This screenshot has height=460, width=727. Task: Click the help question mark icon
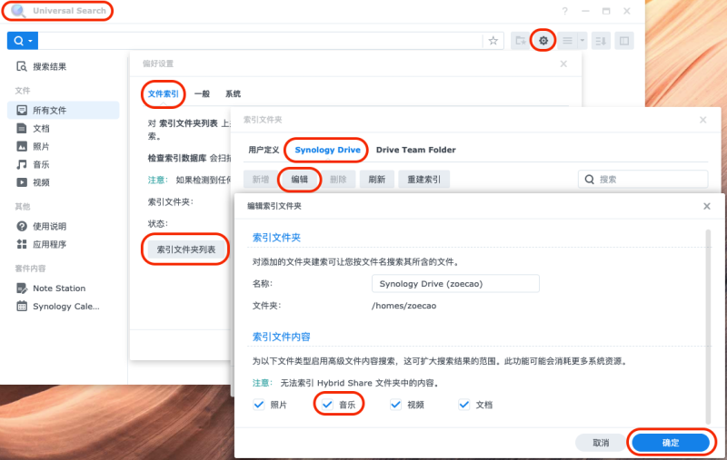[564, 11]
